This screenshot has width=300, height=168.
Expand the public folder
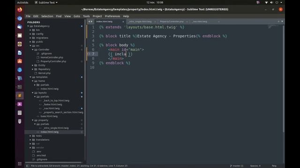(x=30, y=42)
